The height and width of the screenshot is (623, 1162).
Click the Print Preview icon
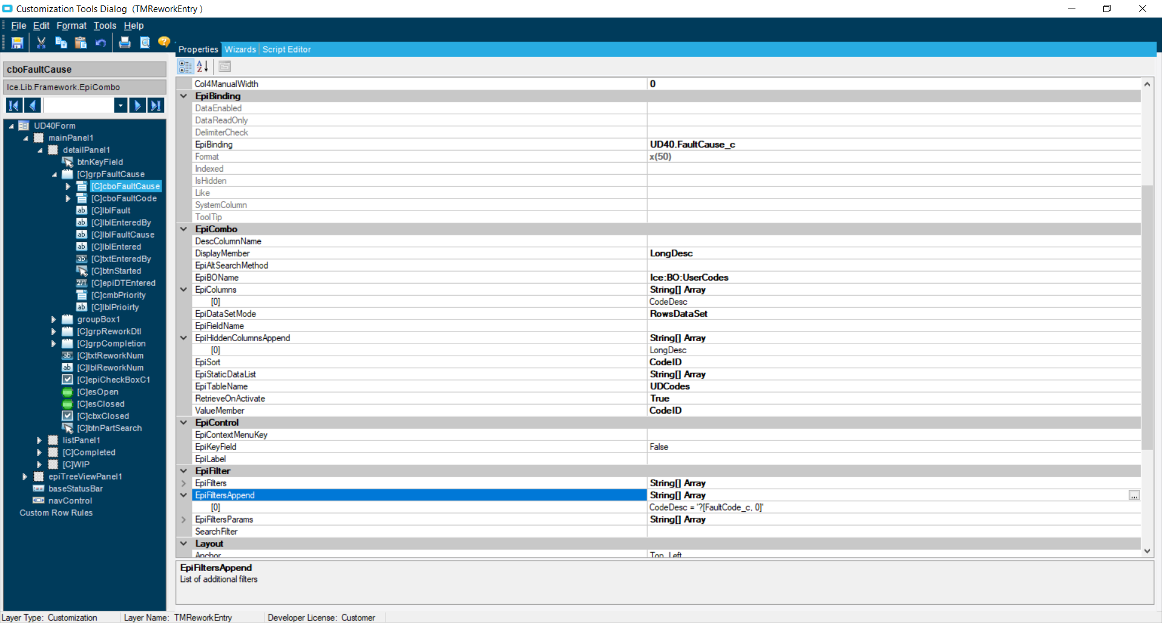tap(145, 42)
